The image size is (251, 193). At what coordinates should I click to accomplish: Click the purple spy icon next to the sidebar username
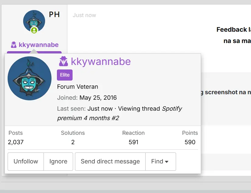coord(14,45)
